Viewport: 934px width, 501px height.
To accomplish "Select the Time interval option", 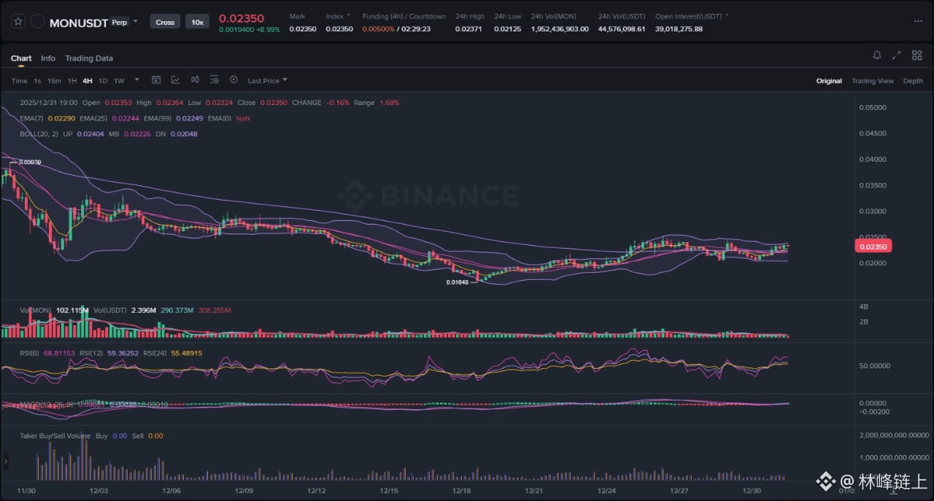I will pos(20,81).
